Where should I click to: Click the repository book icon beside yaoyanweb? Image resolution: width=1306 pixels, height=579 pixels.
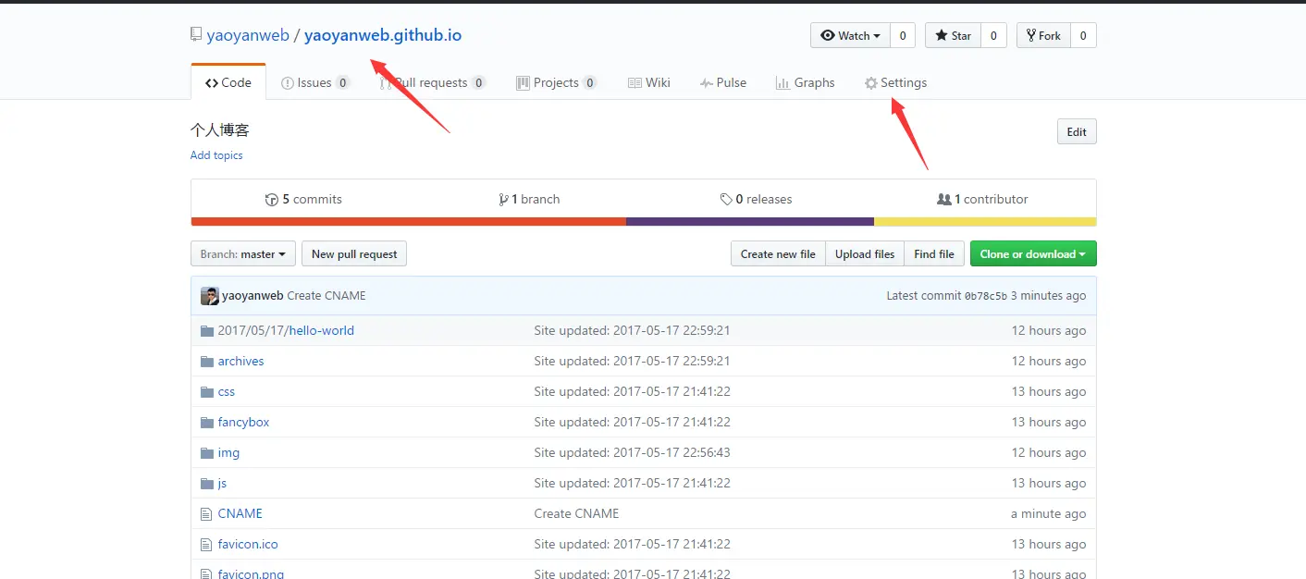pyautogui.click(x=196, y=35)
